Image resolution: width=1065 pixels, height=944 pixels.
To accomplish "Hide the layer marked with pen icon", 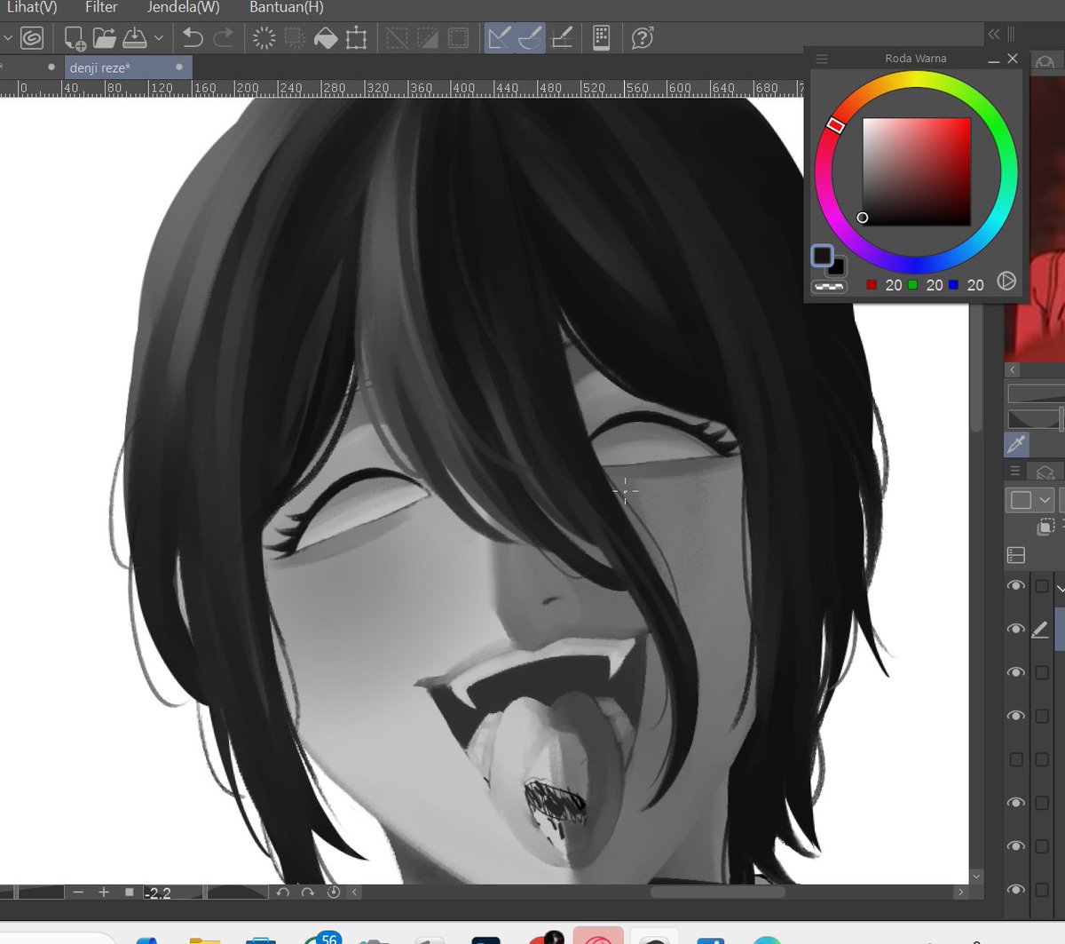I will pyautogui.click(x=1016, y=630).
